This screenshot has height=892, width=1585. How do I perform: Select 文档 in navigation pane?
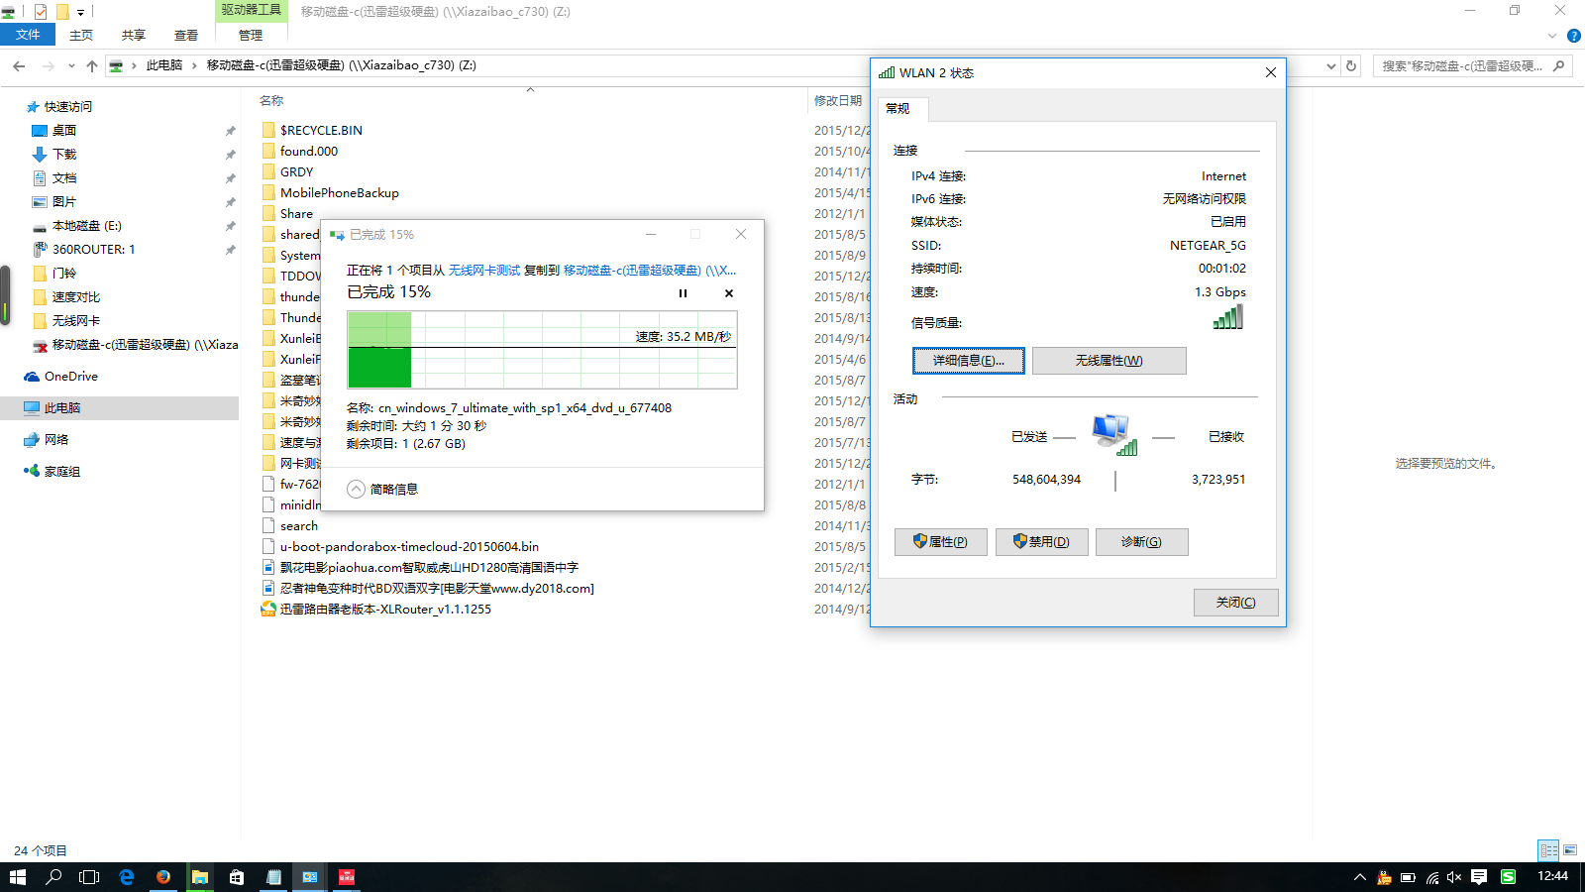tap(64, 178)
